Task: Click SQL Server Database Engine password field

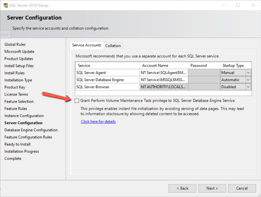Action: point(204,80)
